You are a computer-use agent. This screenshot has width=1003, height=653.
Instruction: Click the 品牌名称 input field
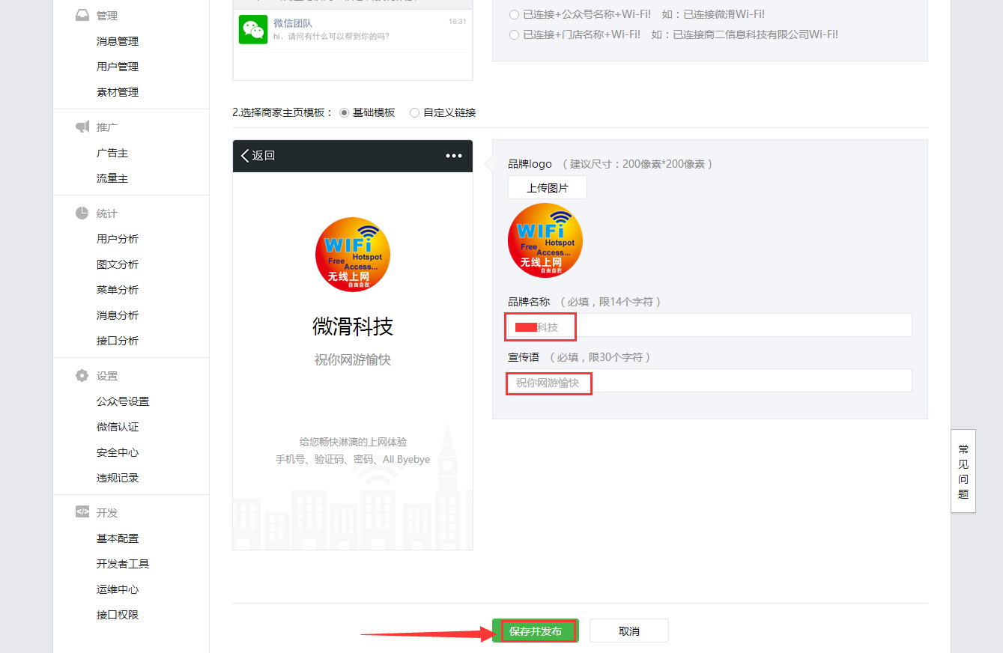(709, 326)
